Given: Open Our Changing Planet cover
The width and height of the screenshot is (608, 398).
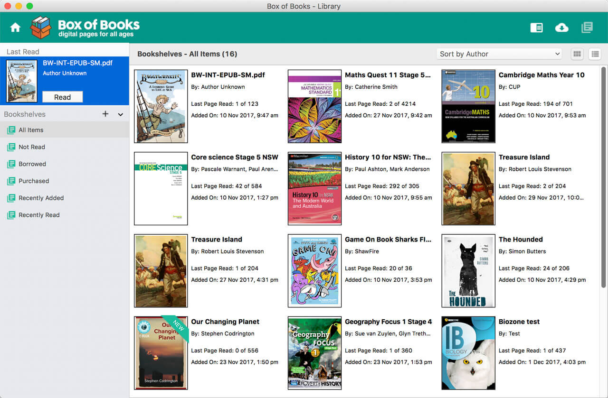Looking at the screenshot, I should click(x=161, y=353).
